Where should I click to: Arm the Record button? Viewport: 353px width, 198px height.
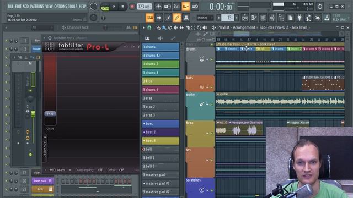click(132, 7)
